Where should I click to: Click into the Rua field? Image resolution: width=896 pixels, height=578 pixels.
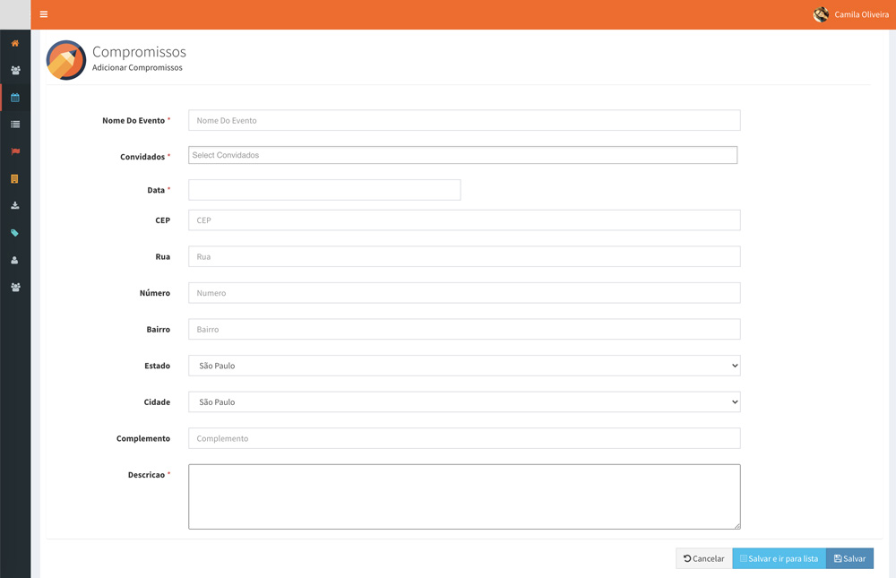(x=464, y=256)
